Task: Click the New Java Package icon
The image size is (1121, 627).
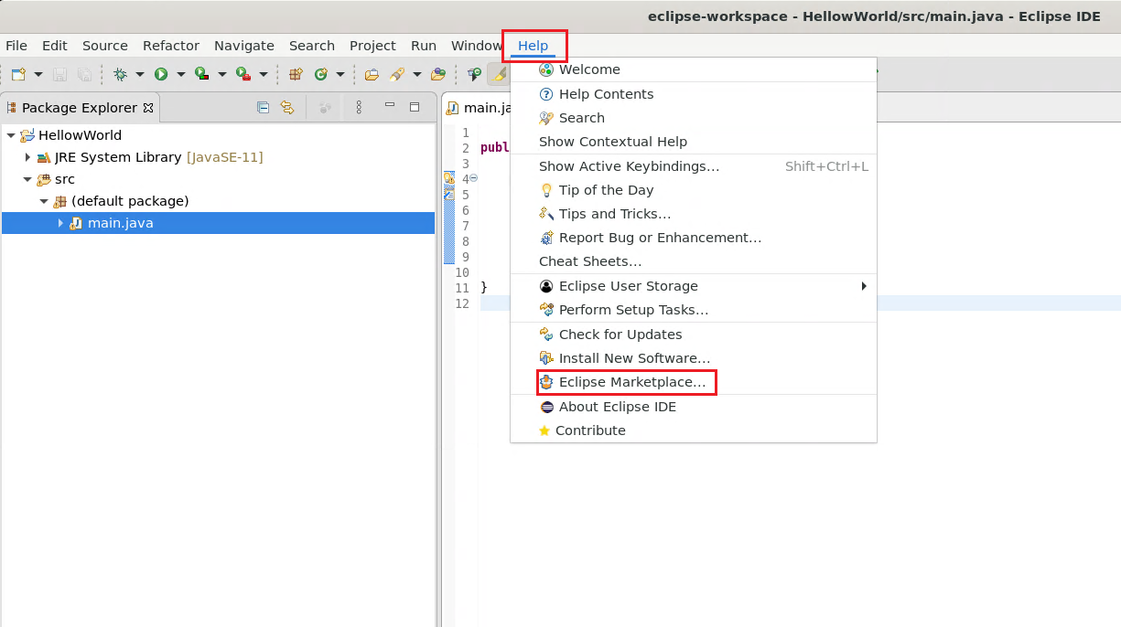Action: (x=296, y=74)
